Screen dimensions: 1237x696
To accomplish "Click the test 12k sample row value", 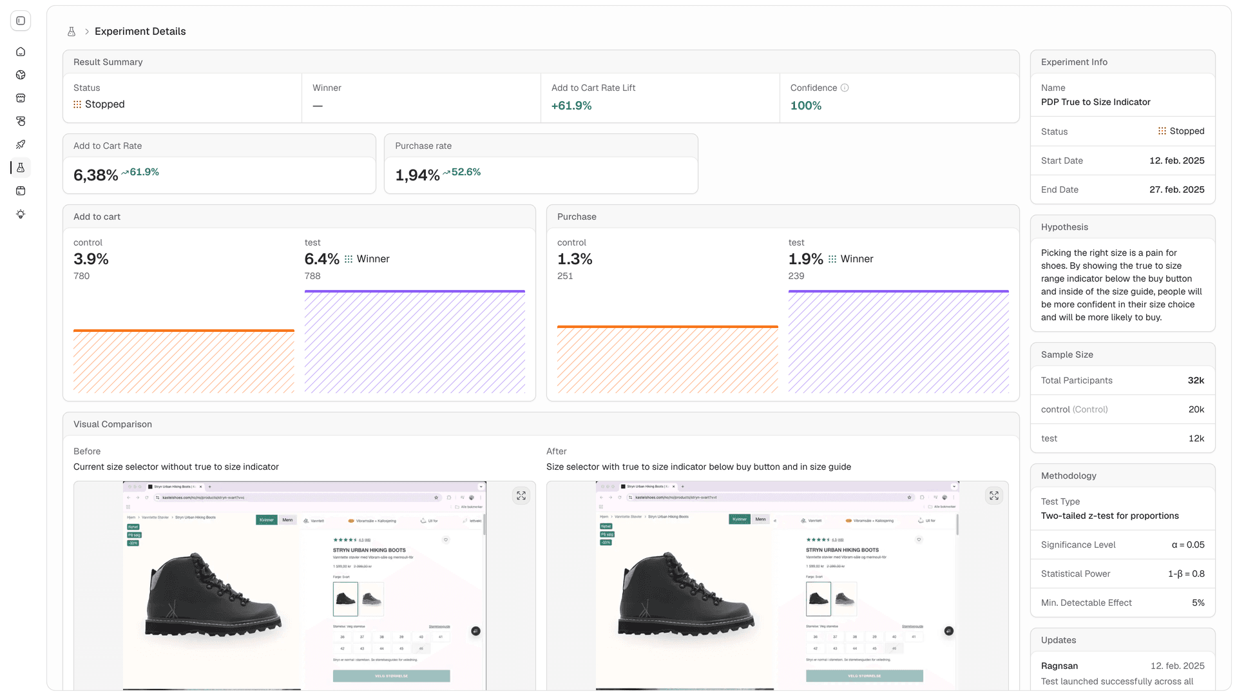I will pyautogui.click(x=1196, y=438).
